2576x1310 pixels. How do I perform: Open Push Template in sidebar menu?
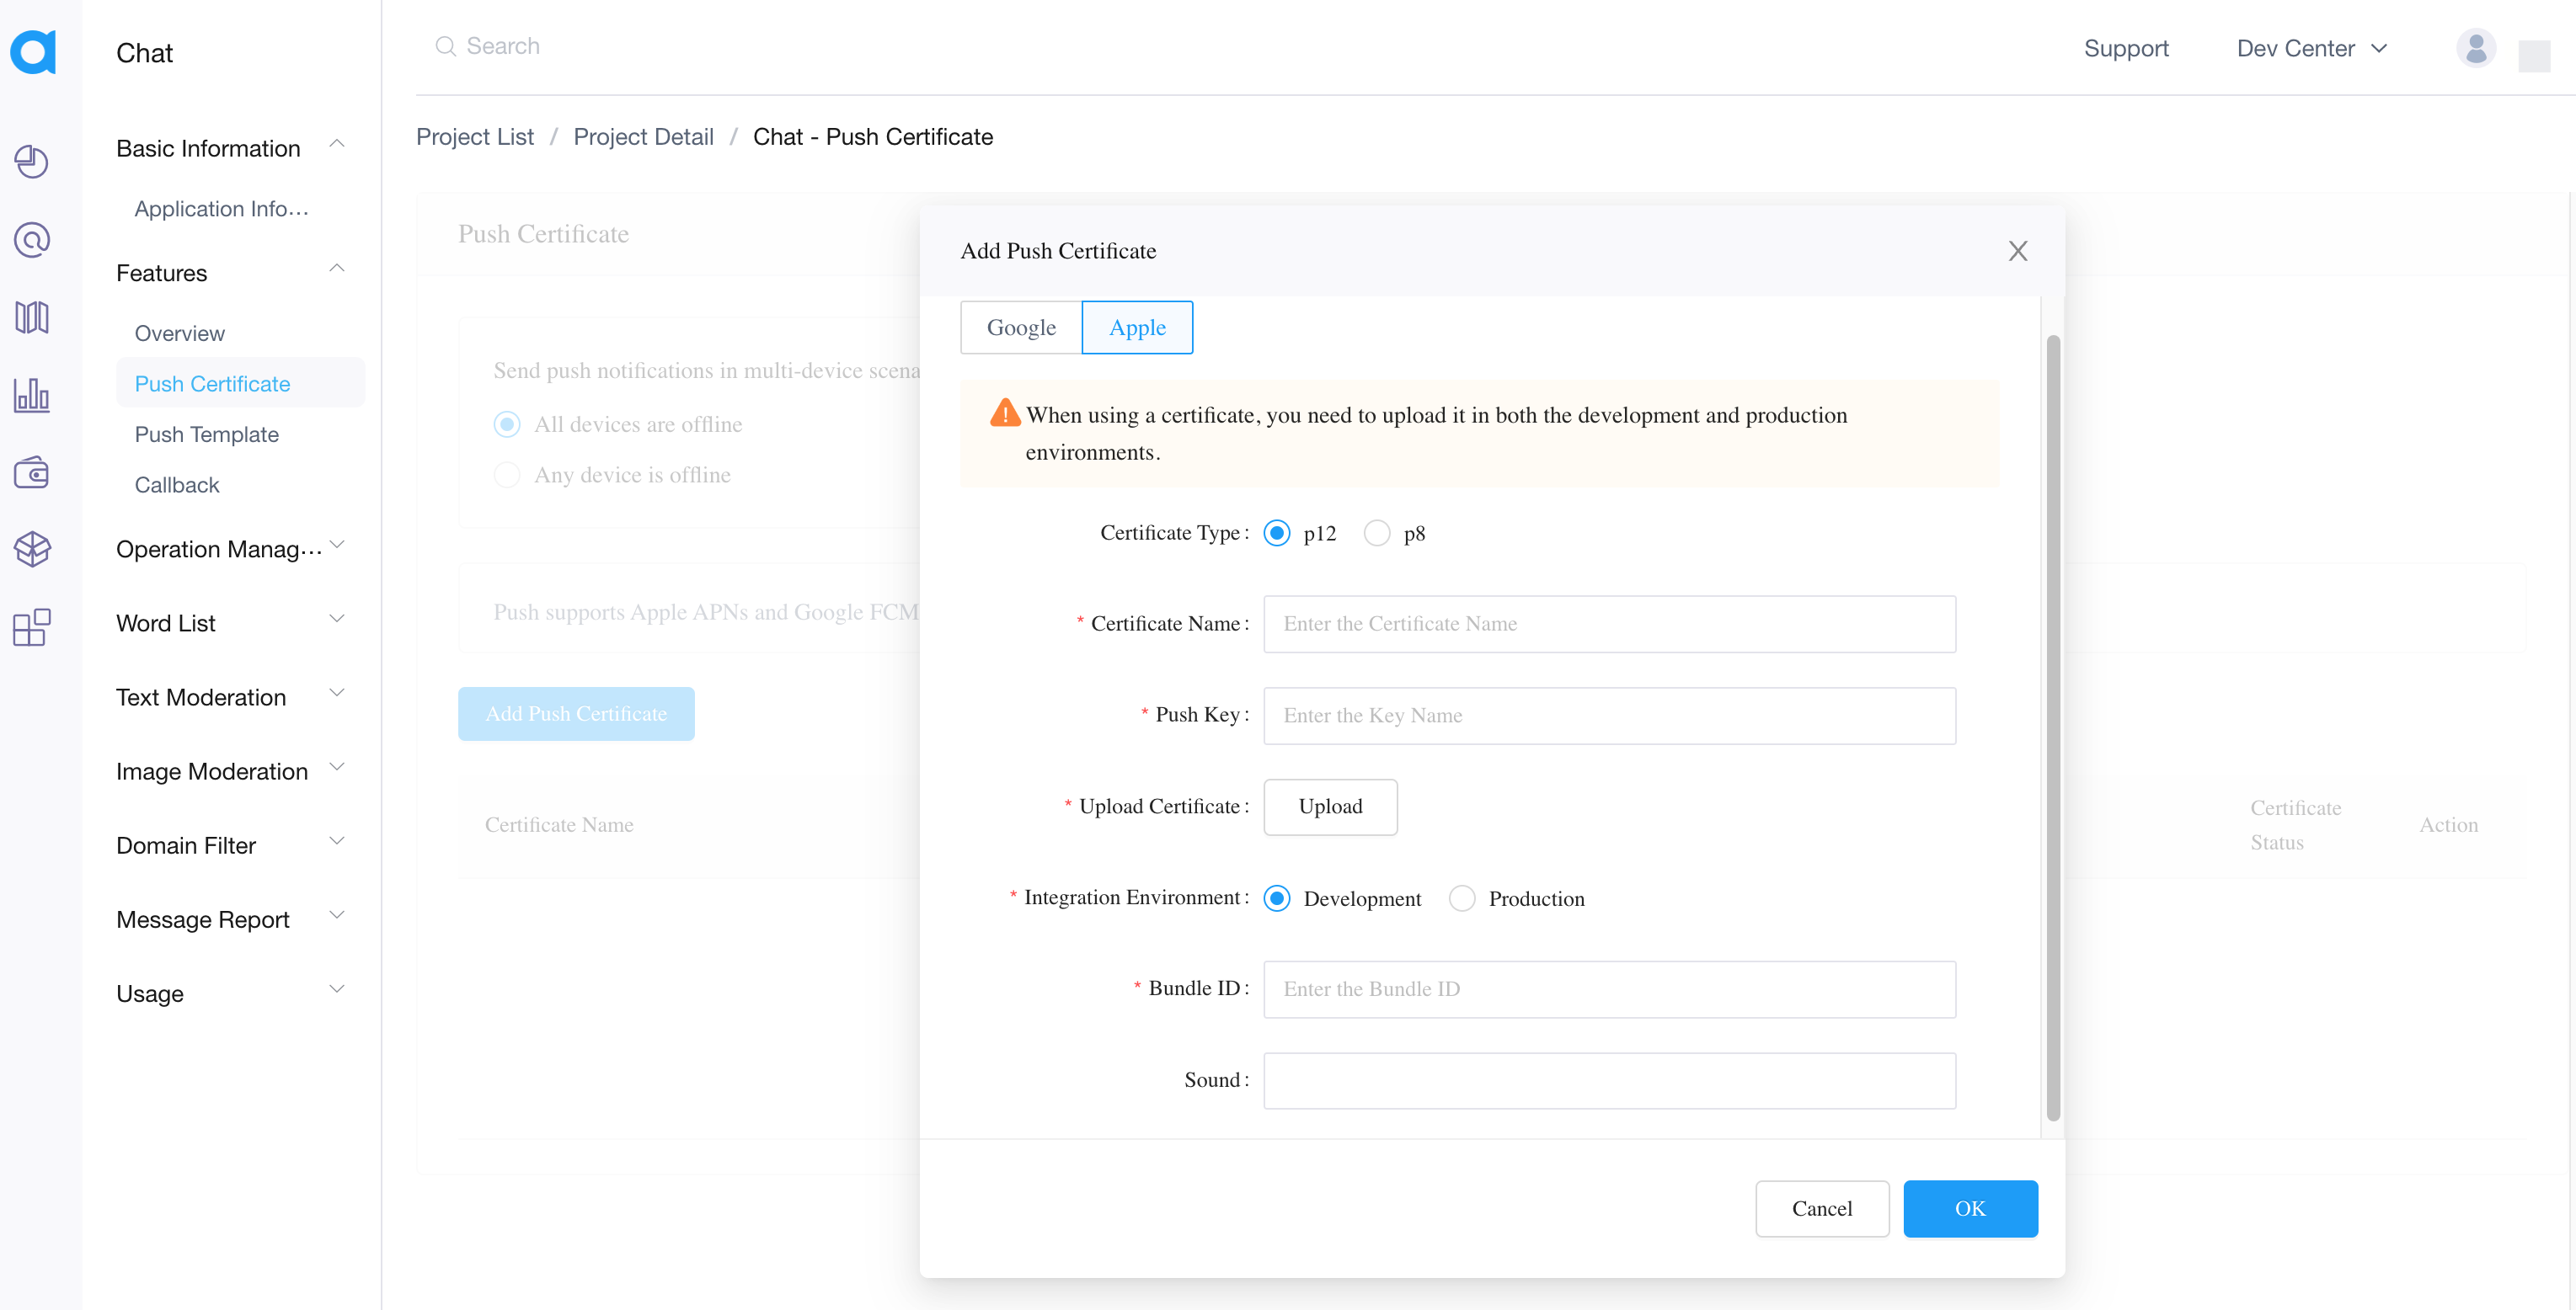point(206,434)
